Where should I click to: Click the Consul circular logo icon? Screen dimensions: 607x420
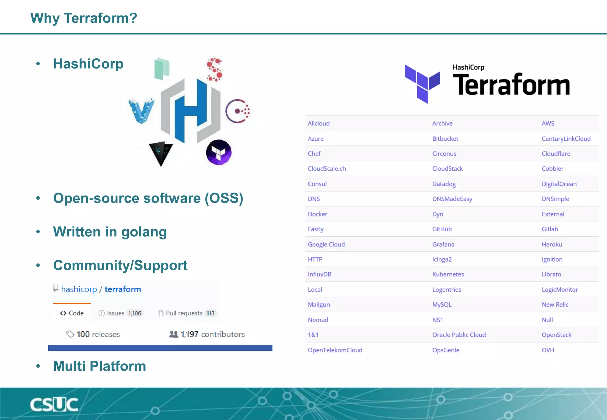click(x=238, y=111)
